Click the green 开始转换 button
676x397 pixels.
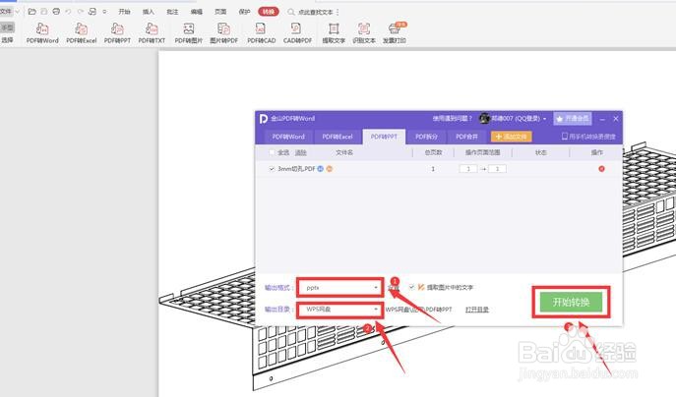coord(571,302)
